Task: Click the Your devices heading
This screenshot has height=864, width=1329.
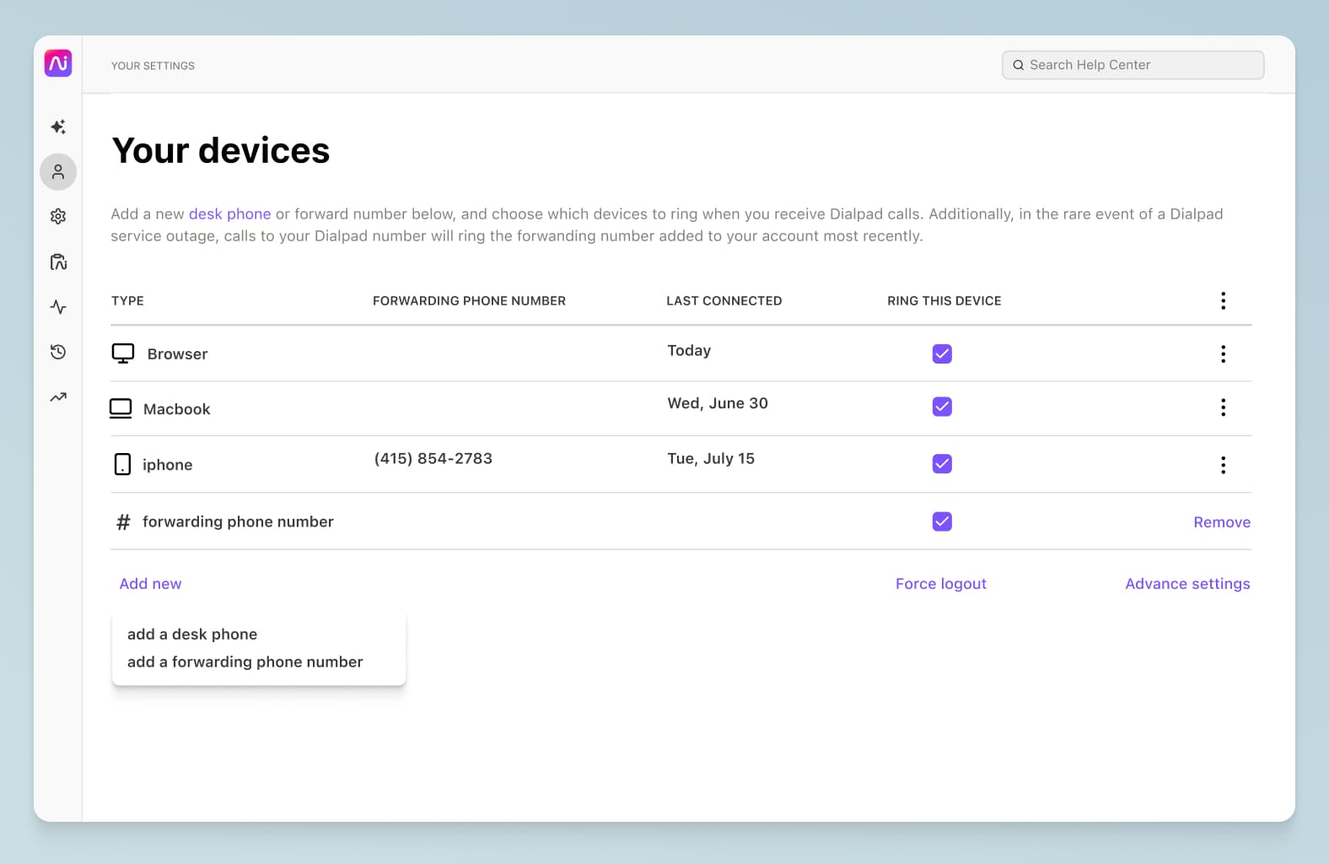Action: pos(221,151)
